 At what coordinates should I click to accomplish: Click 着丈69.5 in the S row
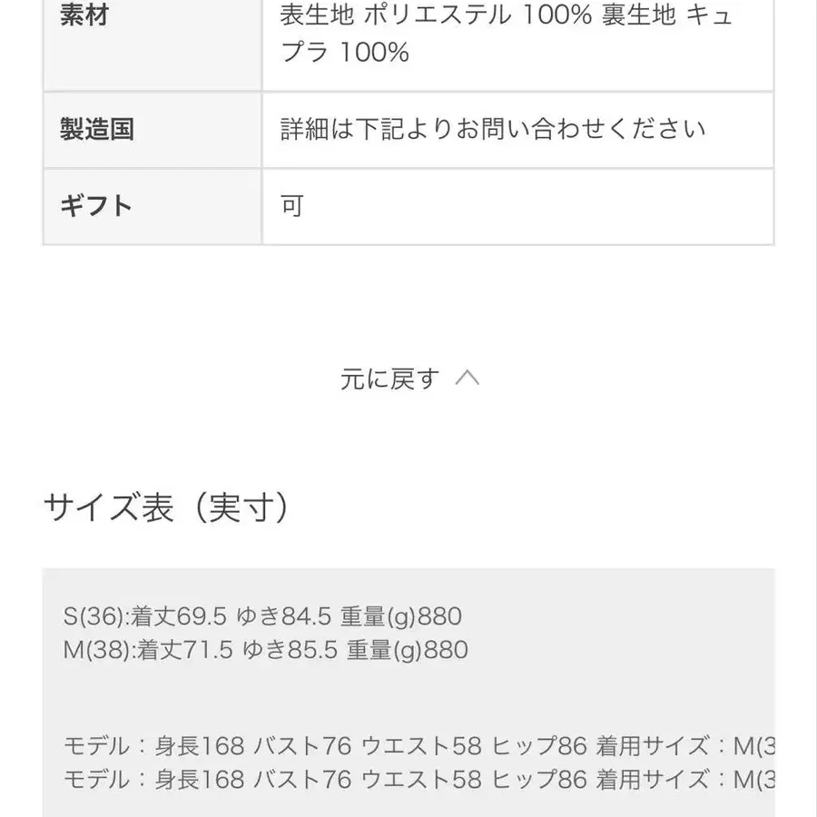coord(179,617)
